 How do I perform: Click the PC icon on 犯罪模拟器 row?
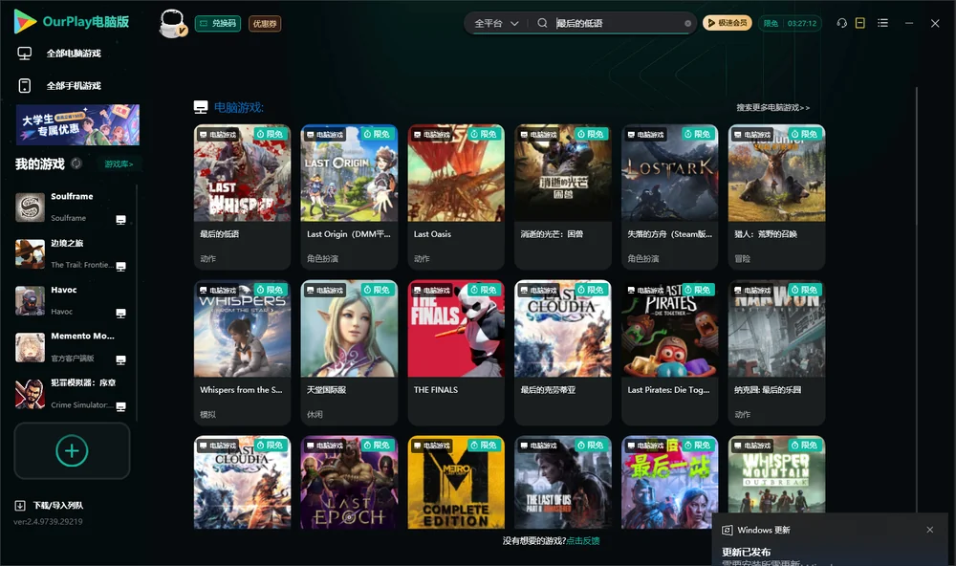pyautogui.click(x=120, y=406)
